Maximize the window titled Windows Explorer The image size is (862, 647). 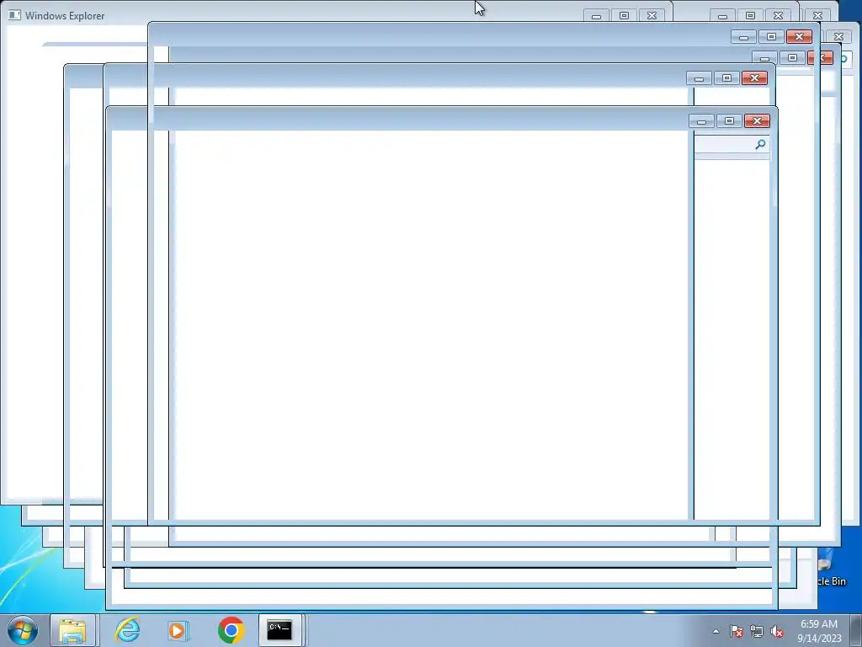pos(624,16)
